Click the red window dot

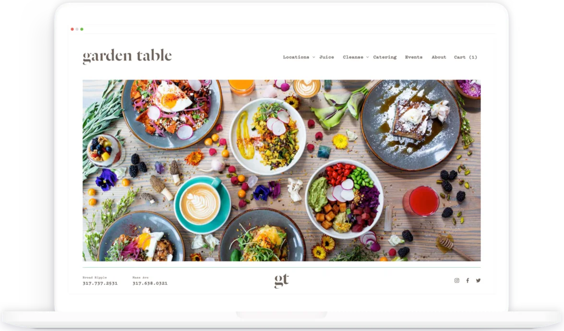[72, 29]
